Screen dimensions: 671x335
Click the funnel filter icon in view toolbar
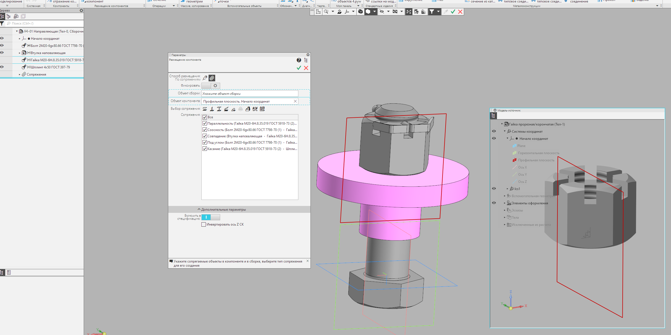click(x=431, y=12)
